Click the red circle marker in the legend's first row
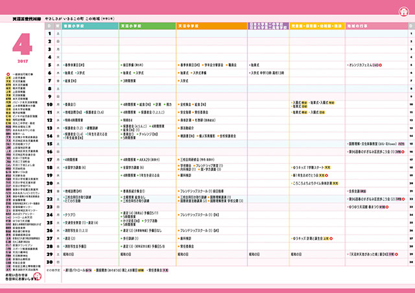 (x=8, y=75)
